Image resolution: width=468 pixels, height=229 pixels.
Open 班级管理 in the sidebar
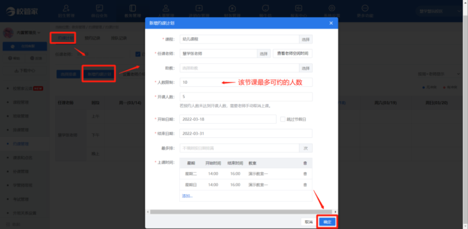21,116
